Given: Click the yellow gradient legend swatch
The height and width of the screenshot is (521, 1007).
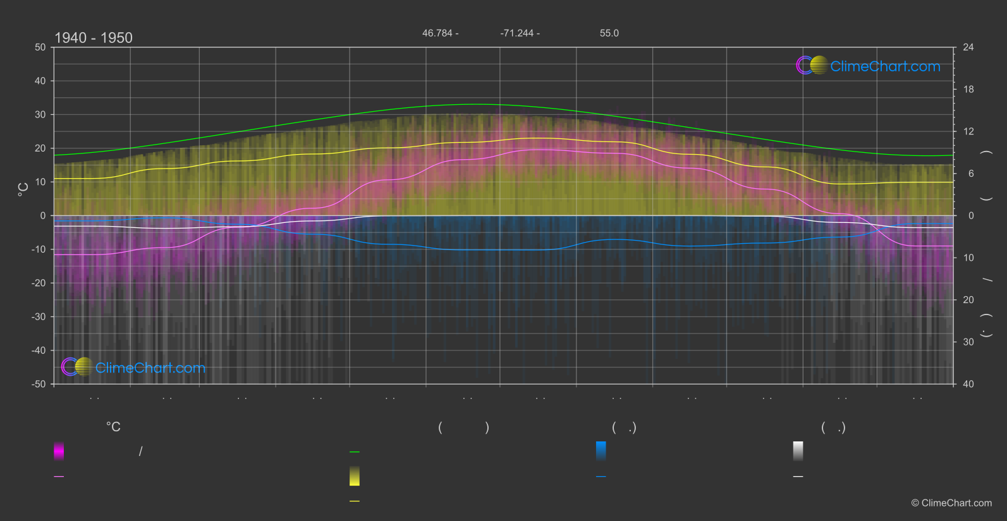Looking at the screenshot, I should (x=355, y=476).
